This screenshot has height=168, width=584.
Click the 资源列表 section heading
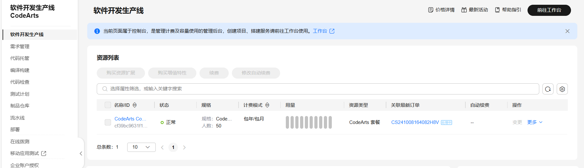point(108,58)
